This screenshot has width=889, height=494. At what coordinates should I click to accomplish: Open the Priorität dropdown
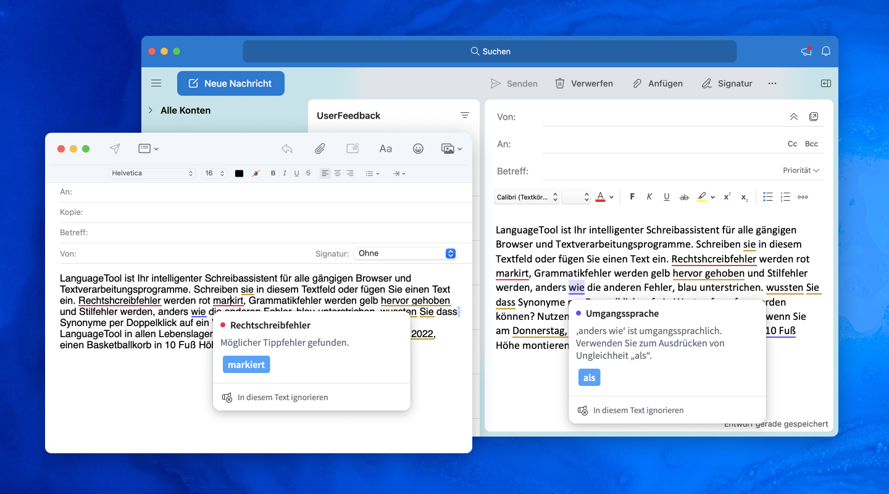(x=801, y=170)
